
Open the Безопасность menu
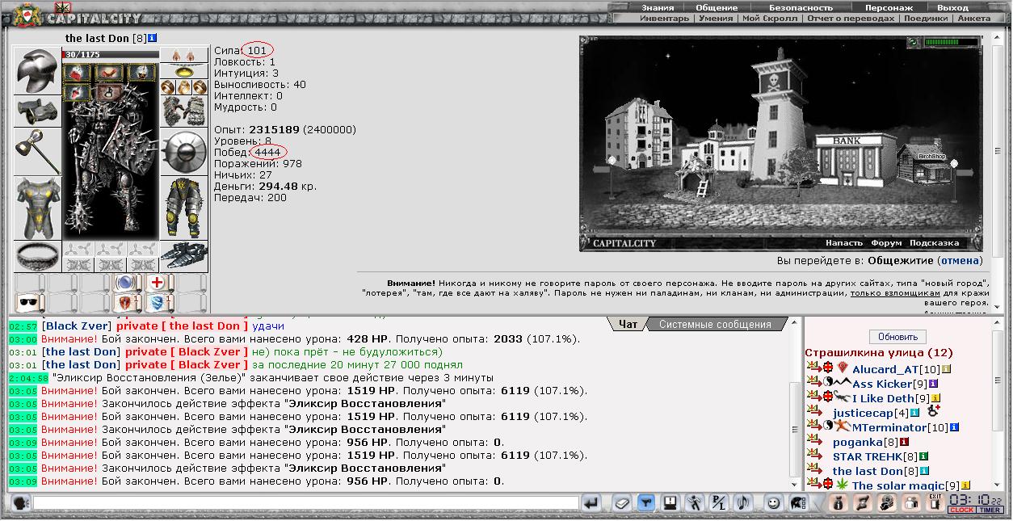(x=801, y=7)
